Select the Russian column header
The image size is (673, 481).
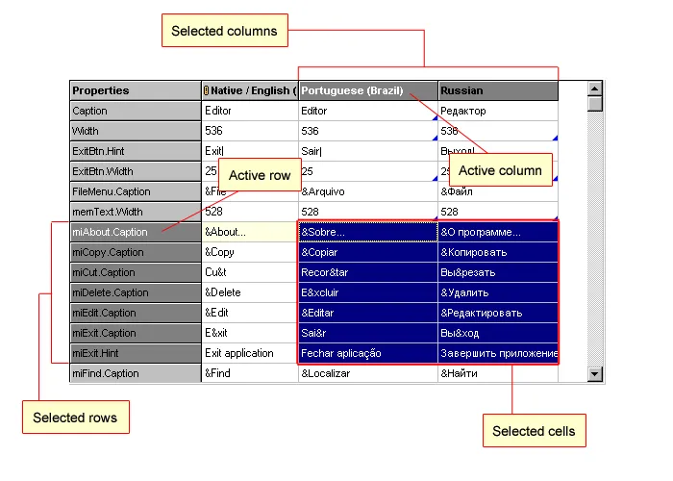point(497,90)
